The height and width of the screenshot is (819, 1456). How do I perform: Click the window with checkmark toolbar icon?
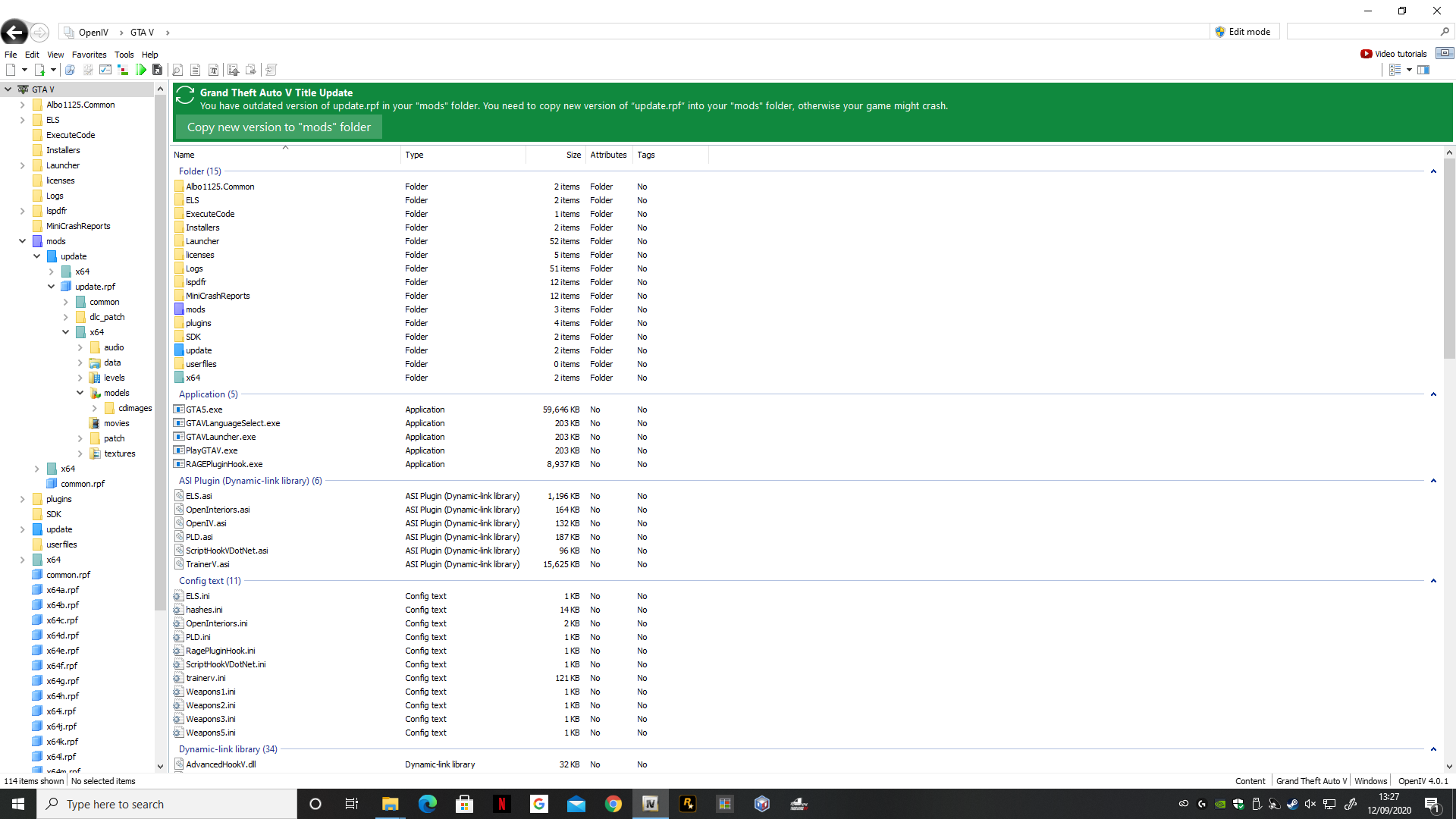coord(105,70)
